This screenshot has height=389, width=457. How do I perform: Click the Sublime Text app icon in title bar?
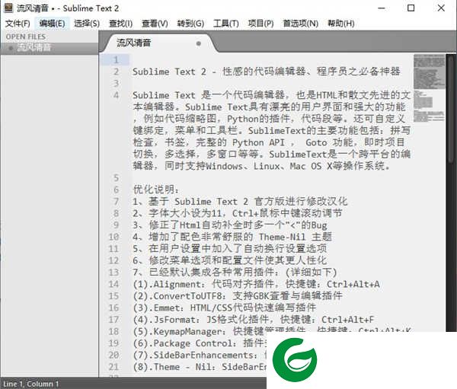[8, 8]
